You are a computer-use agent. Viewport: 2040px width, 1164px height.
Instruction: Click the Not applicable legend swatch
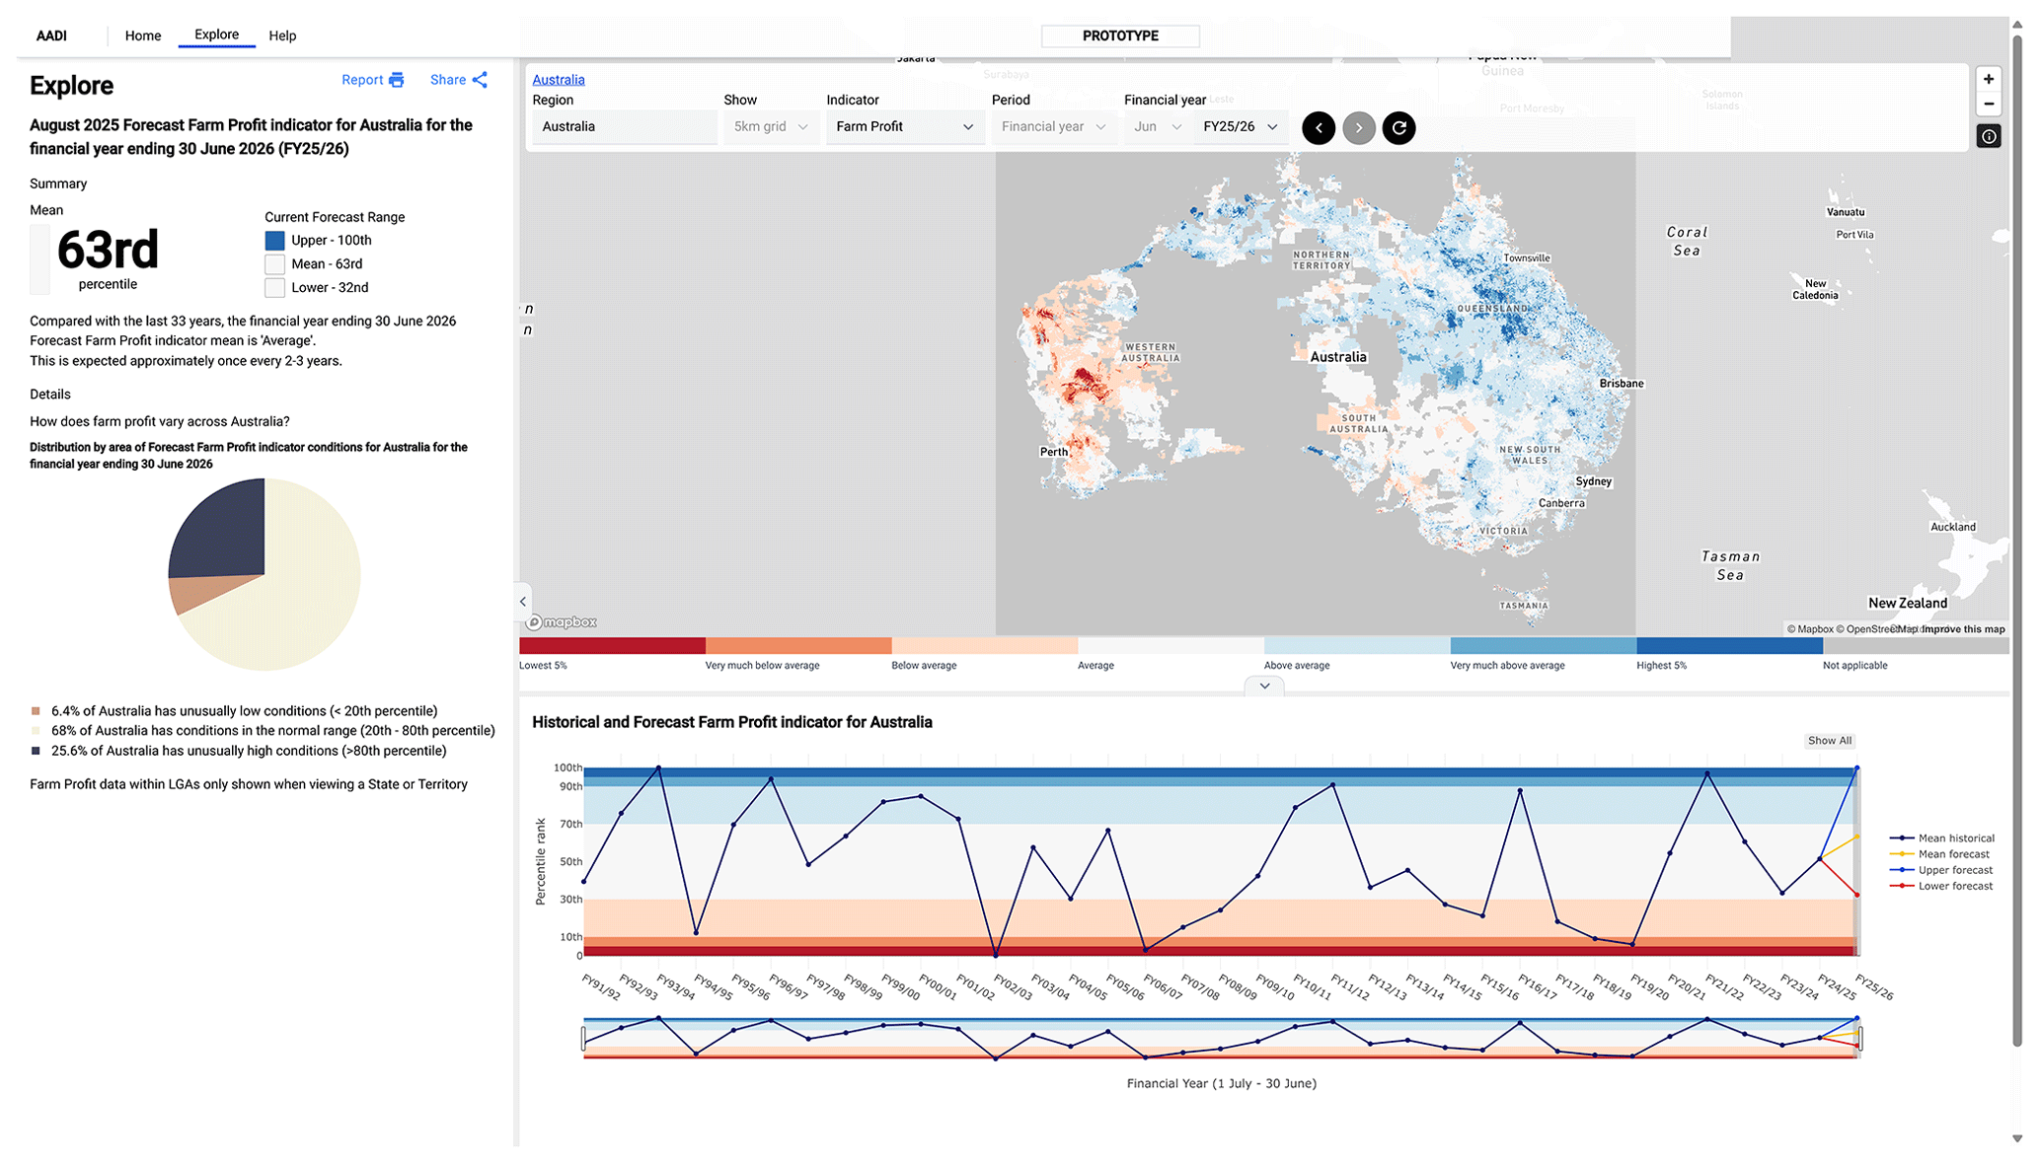click(1916, 646)
